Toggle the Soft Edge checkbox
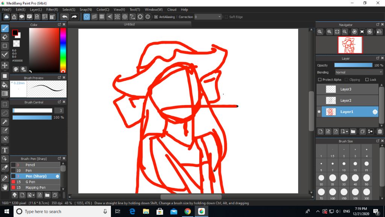This screenshot has width=385, height=217. point(226,17)
